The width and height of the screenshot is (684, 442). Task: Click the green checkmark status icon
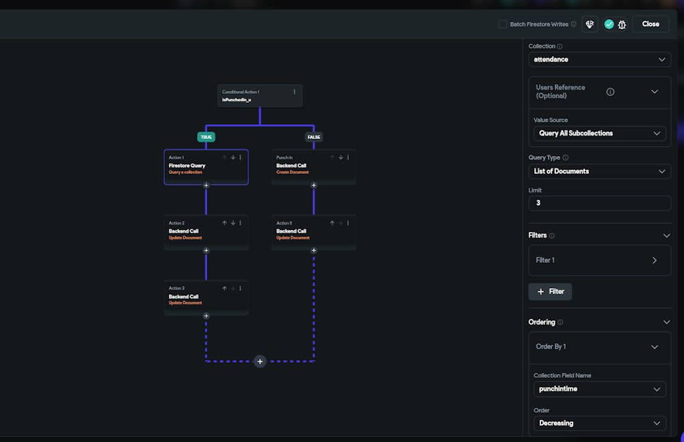pos(609,24)
